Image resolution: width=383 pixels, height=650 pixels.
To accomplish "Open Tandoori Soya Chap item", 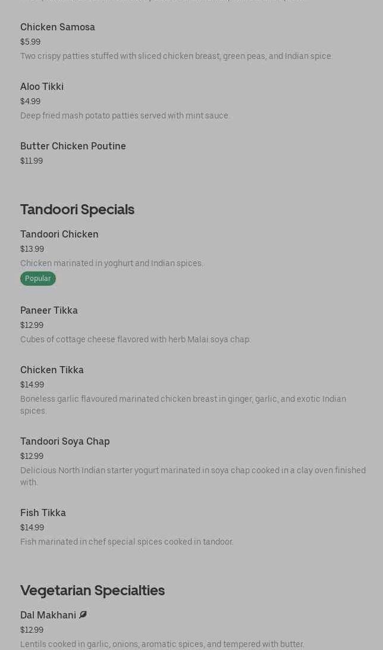I will tap(65, 441).
